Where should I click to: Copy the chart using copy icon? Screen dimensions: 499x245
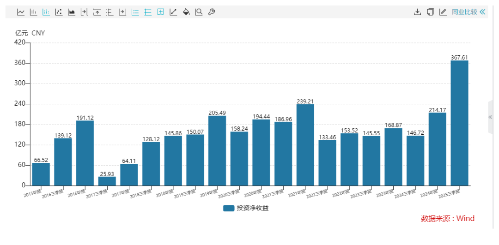(x=430, y=12)
